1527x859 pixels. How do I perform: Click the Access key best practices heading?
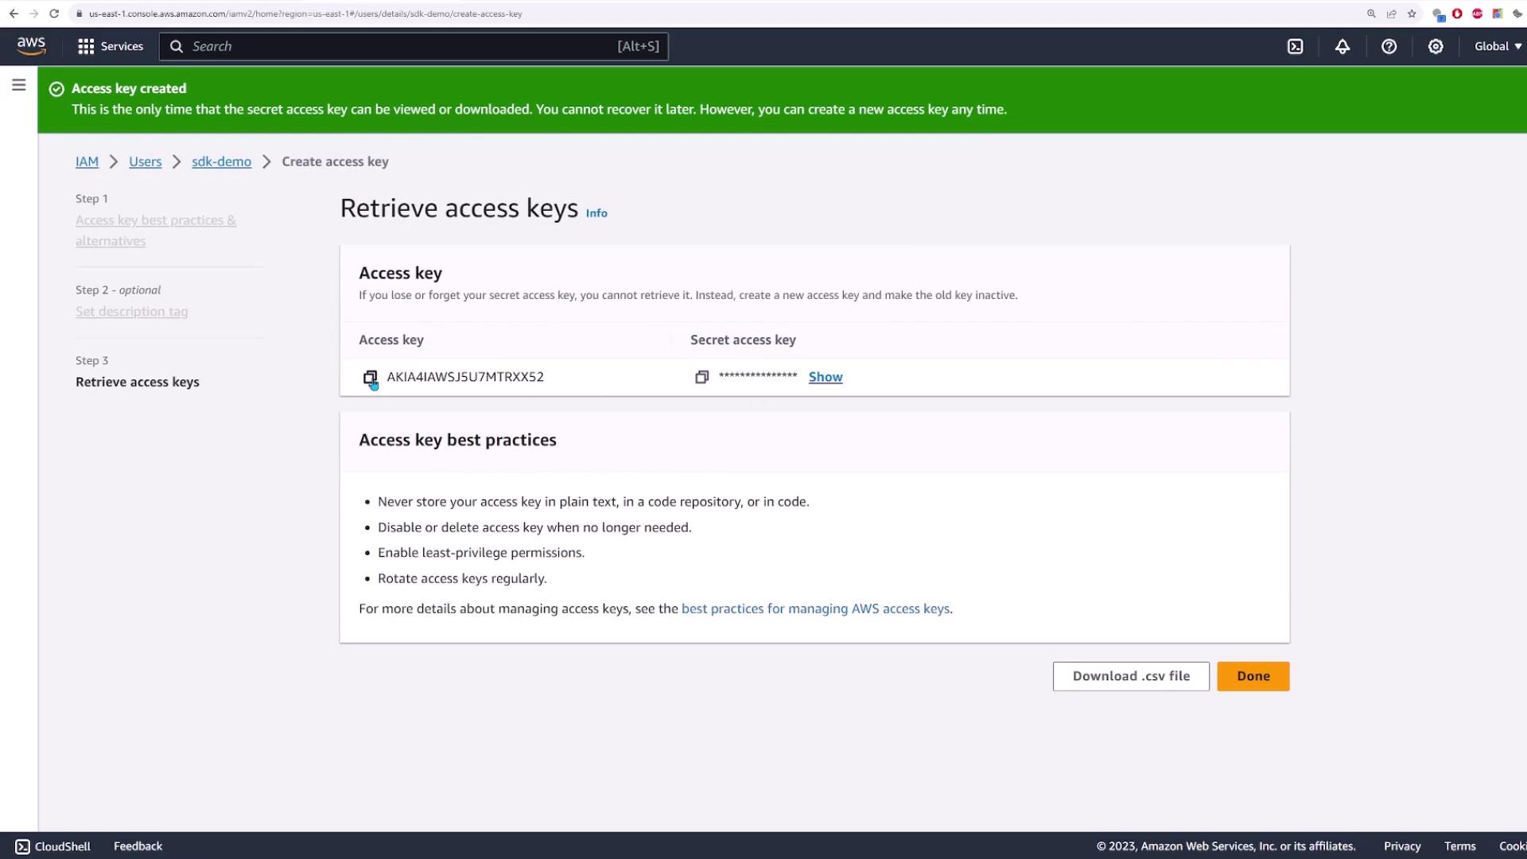point(457,440)
